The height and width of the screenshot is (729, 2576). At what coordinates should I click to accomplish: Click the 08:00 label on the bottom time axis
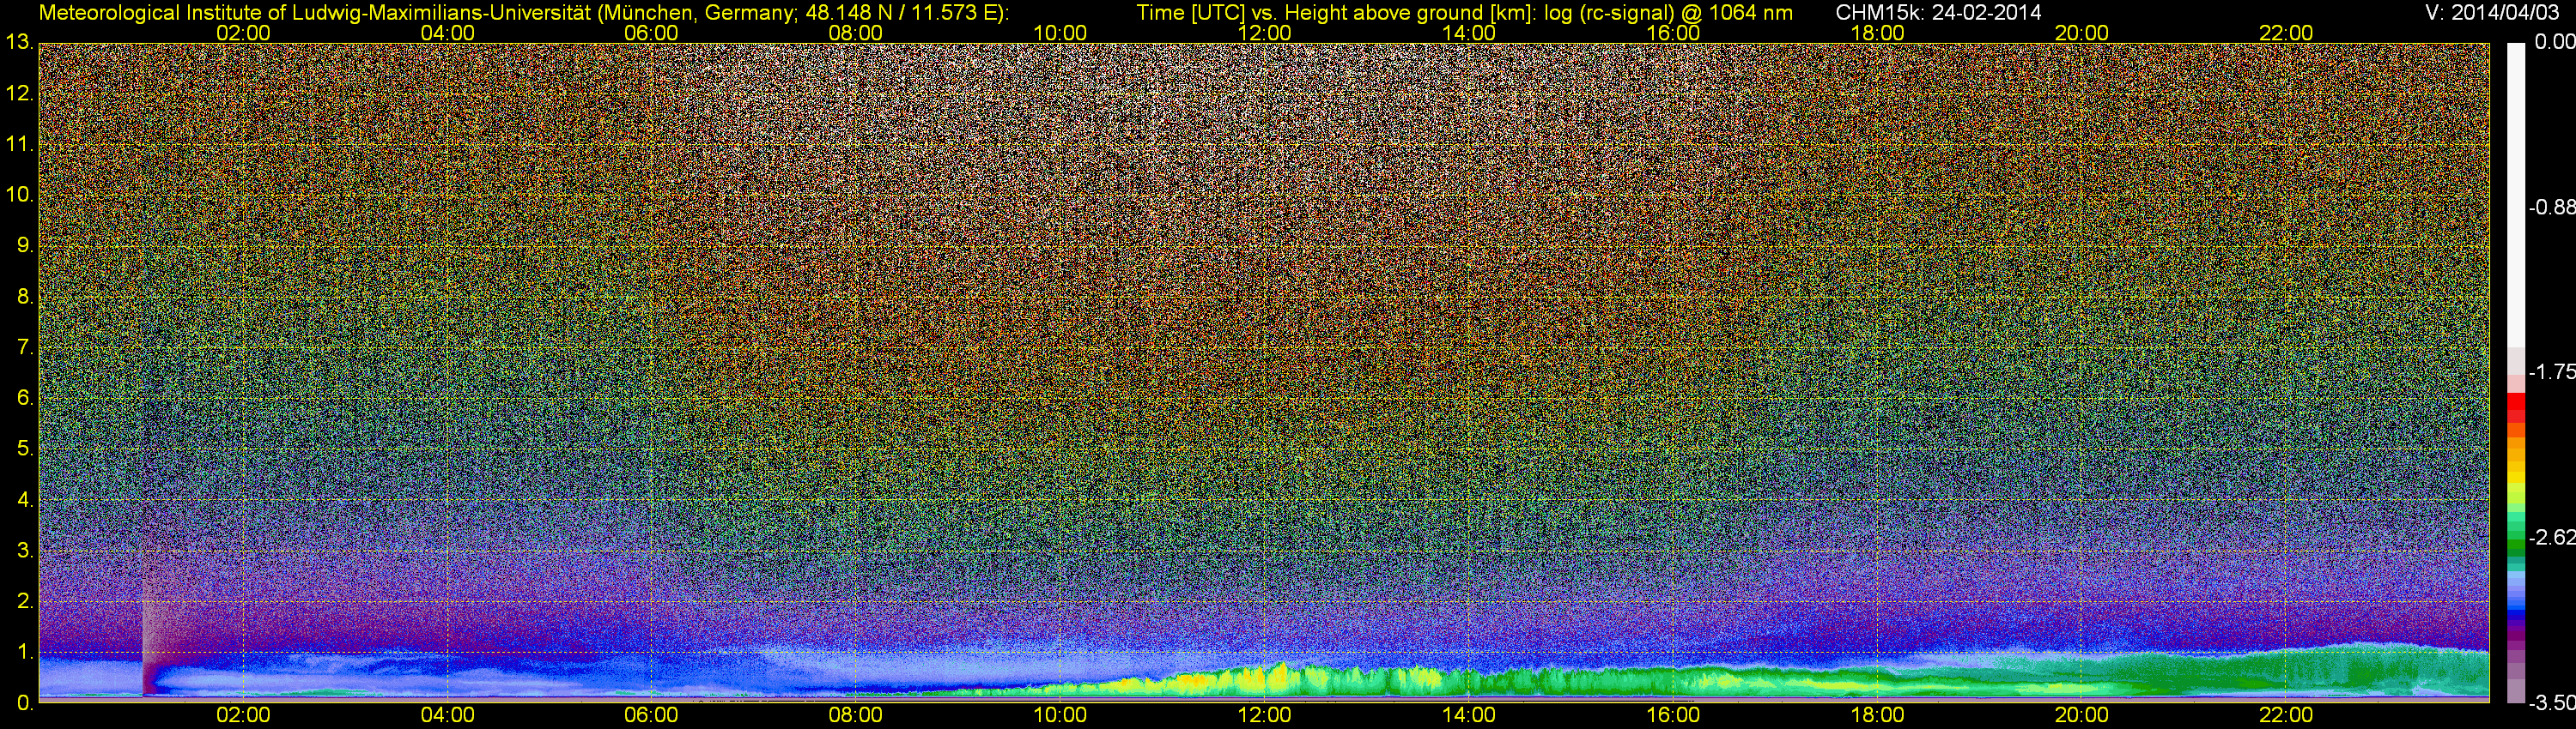(x=856, y=715)
